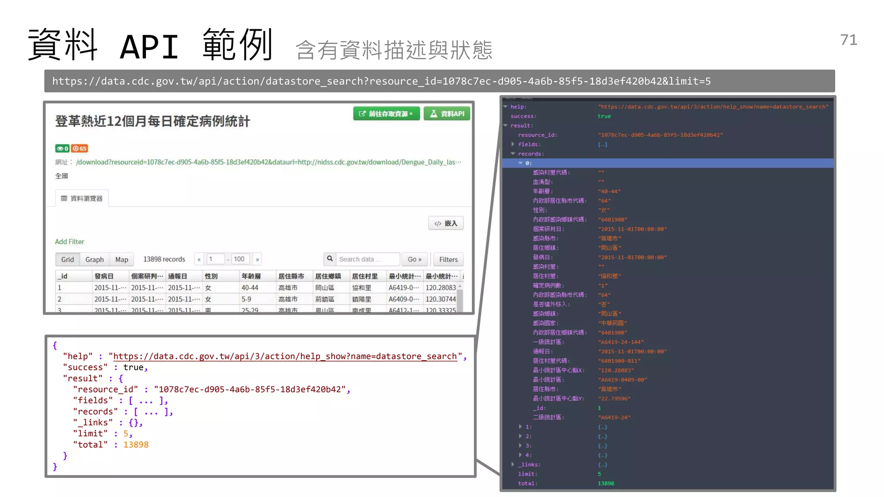Click the 感染國家 中華民國 value
This screenshot has width=884, height=497.
(612, 323)
